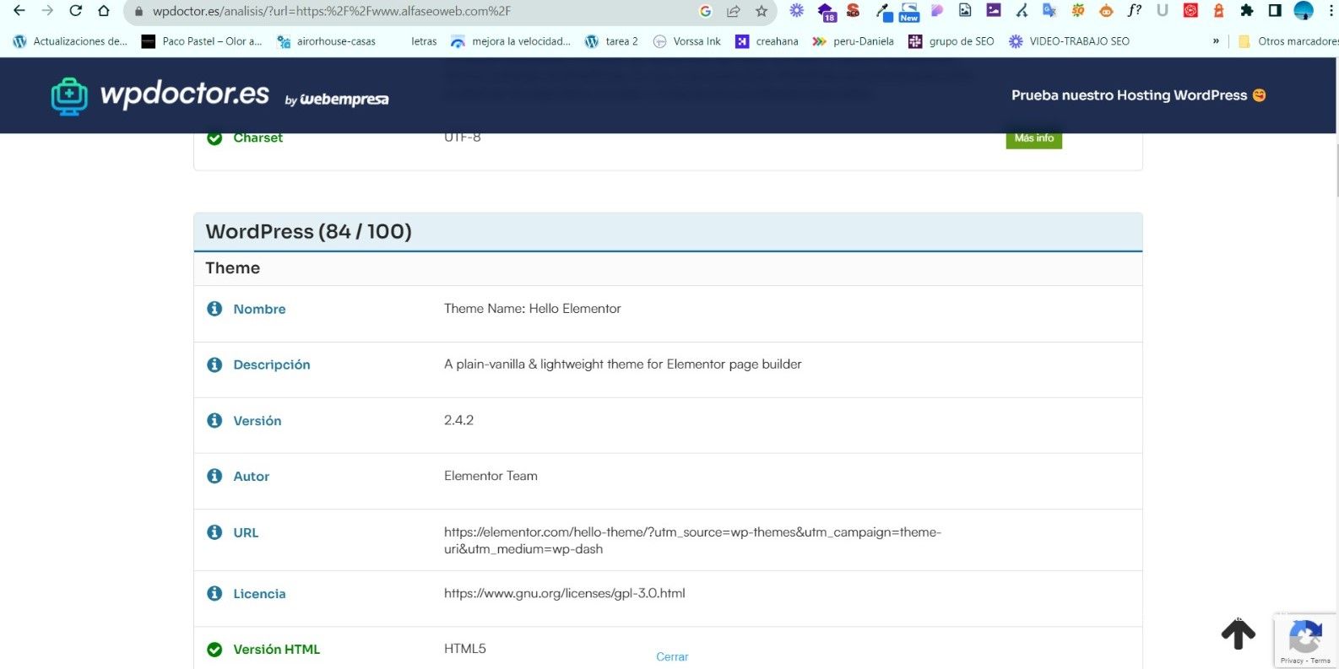1339x669 pixels.
Task: Click the scroll-to-top arrow button
Action: coord(1239,634)
